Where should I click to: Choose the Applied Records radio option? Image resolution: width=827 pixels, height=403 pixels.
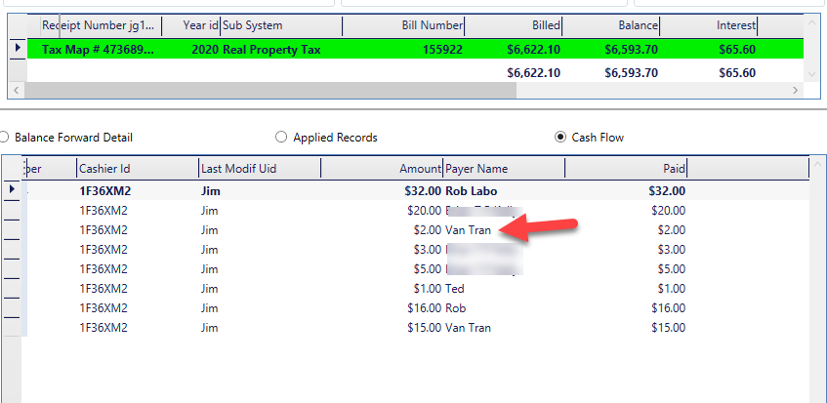click(282, 138)
